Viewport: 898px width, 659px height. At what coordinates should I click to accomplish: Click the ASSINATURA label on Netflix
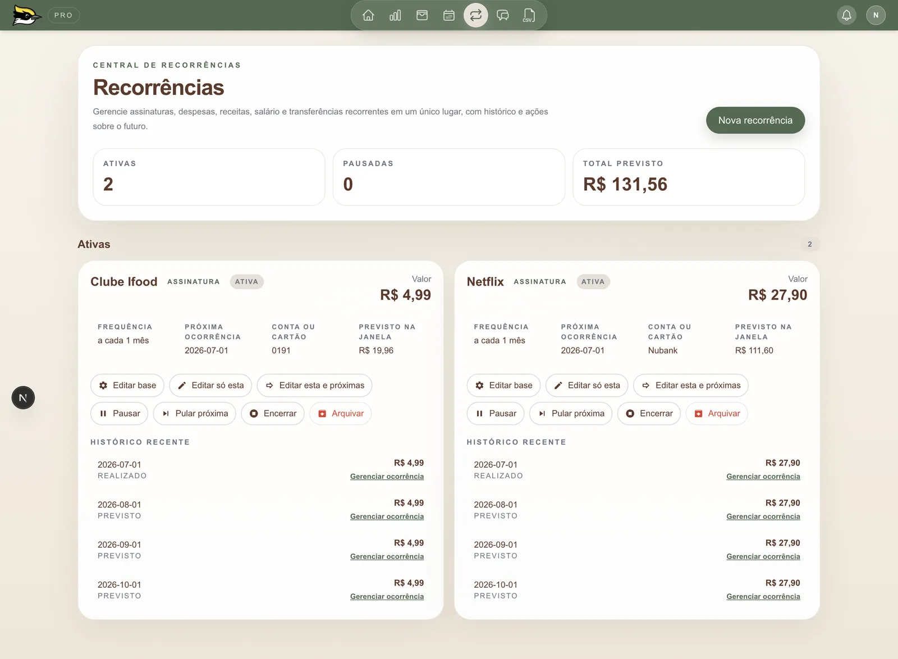coord(540,282)
